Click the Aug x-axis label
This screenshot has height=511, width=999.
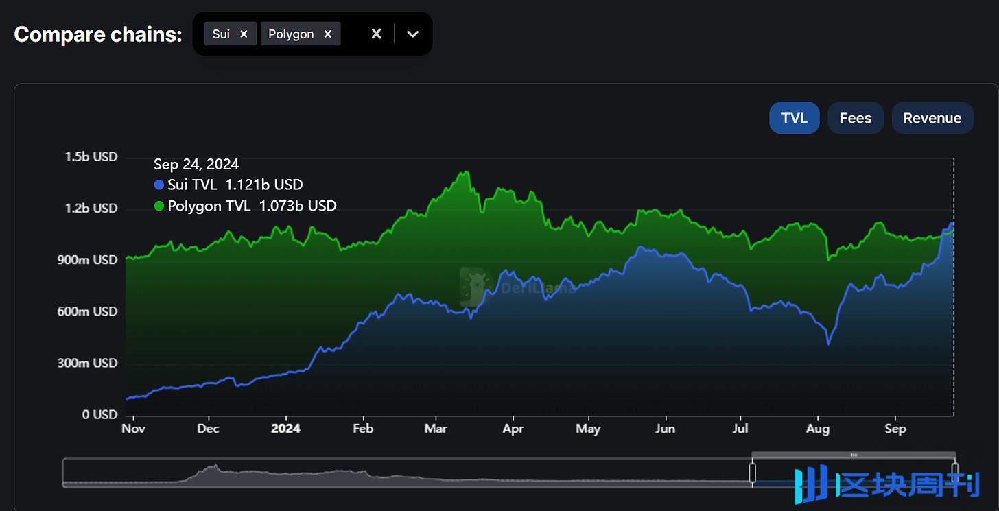[x=817, y=429]
